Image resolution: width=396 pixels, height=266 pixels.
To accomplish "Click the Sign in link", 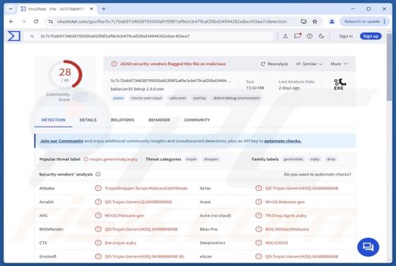I will click(x=346, y=36).
